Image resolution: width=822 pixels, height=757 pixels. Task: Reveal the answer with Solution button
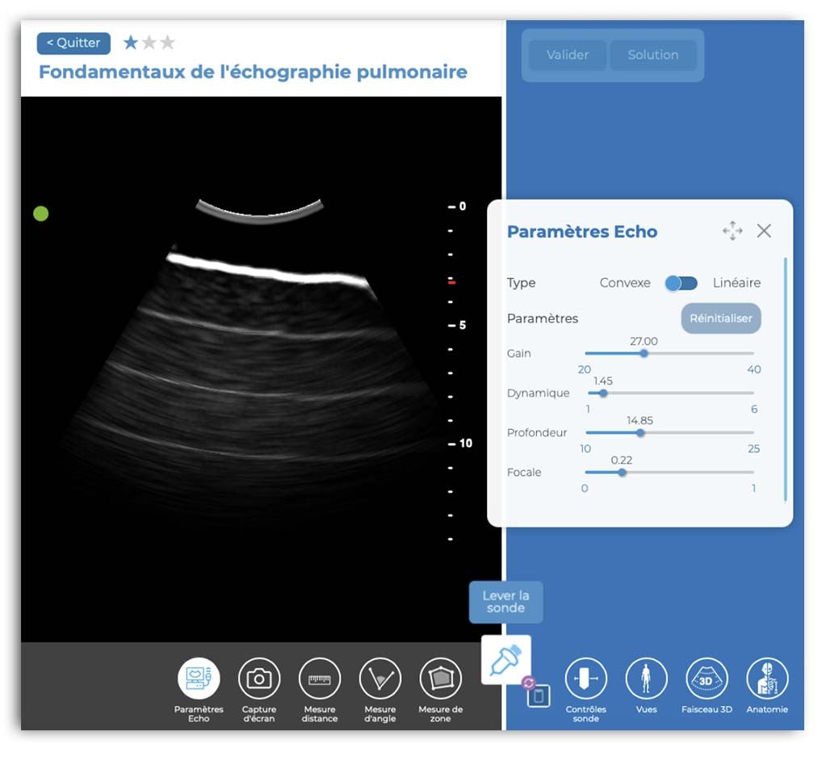tap(653, 55)
